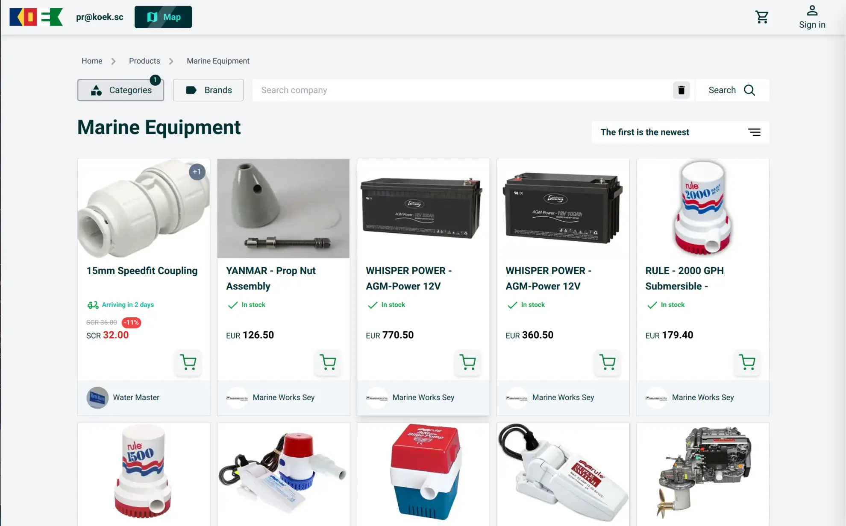The width and height of the screenshot is (846, 526).
Task: Open the Categories filter
Action: click(120, 90)
